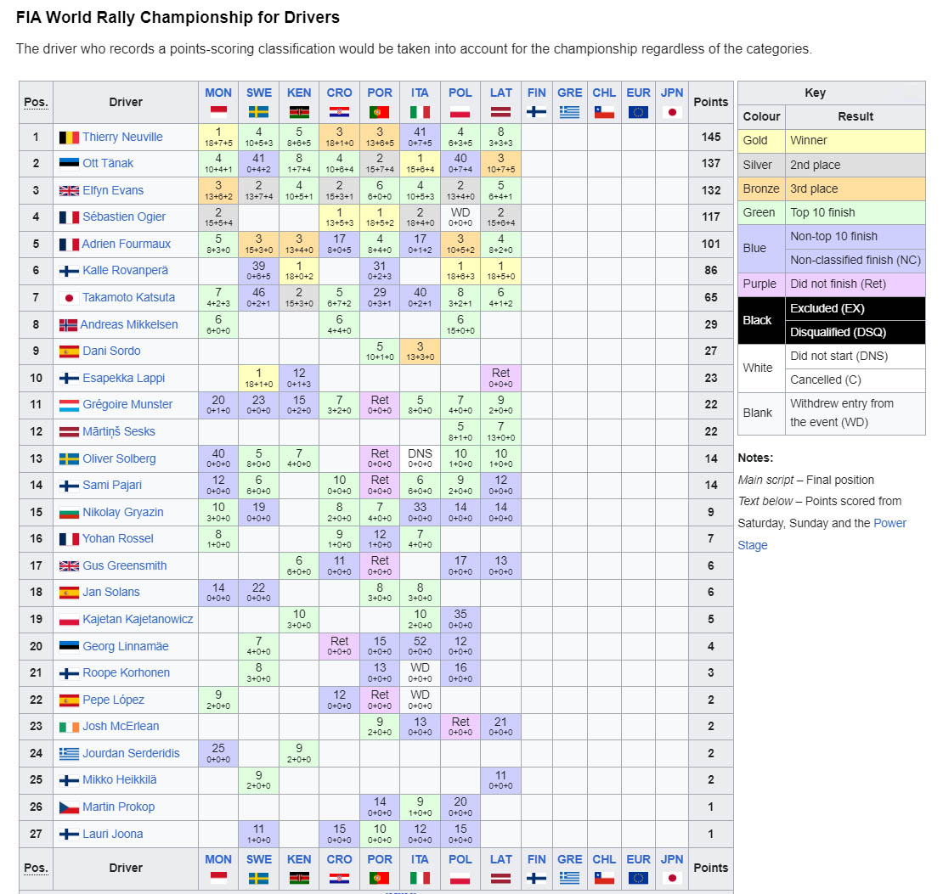Click the Japan flag under the top JPN header
This screenshot has width=943, height=894.
(x=672, y=111)
